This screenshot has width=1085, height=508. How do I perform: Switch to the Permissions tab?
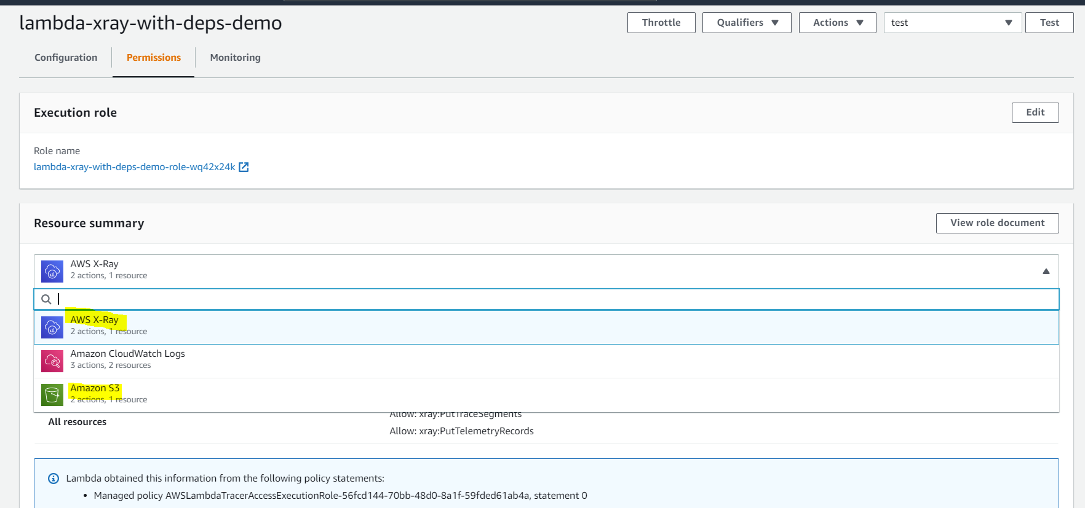(x=154, y=58)
